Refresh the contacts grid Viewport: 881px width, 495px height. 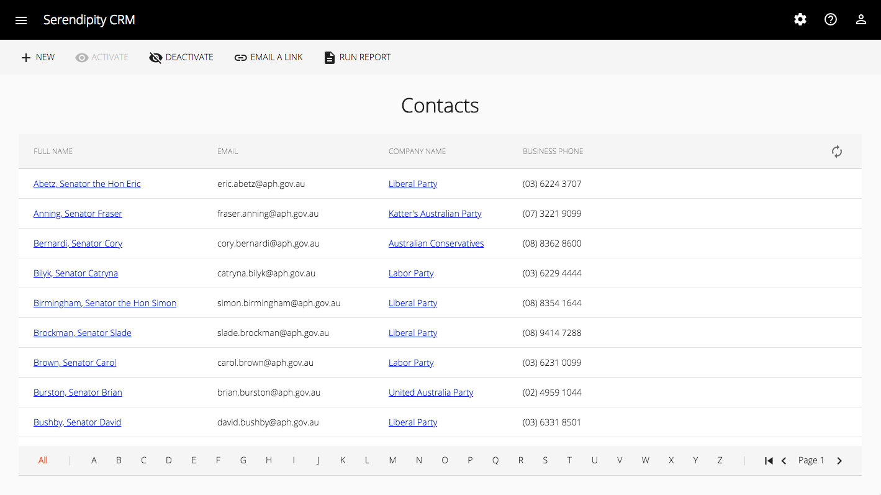click(x=836, y=151)
